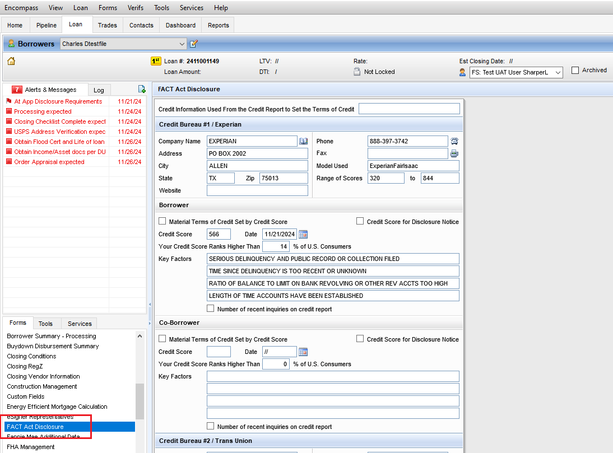Image resolution: width=613 pixels, height=453 pixels.
Task: Open Closing Checklist Complete alert
Action: [75, 122]
